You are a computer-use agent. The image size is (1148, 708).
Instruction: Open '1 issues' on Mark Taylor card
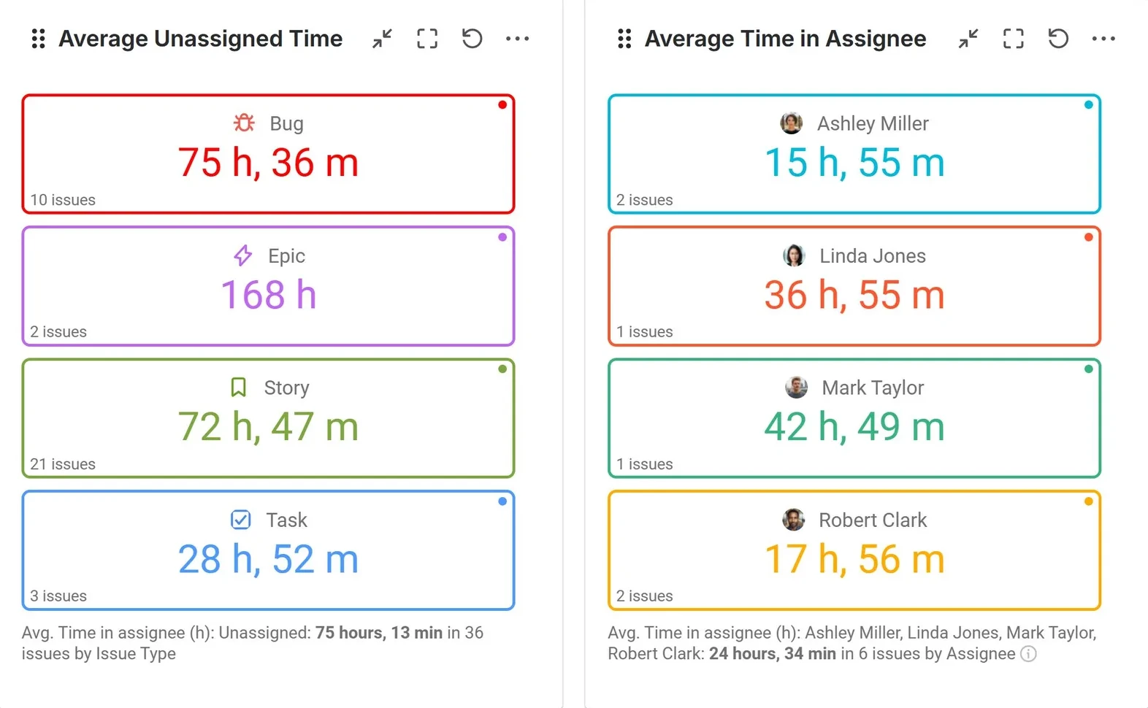click(x=645, y=464)
